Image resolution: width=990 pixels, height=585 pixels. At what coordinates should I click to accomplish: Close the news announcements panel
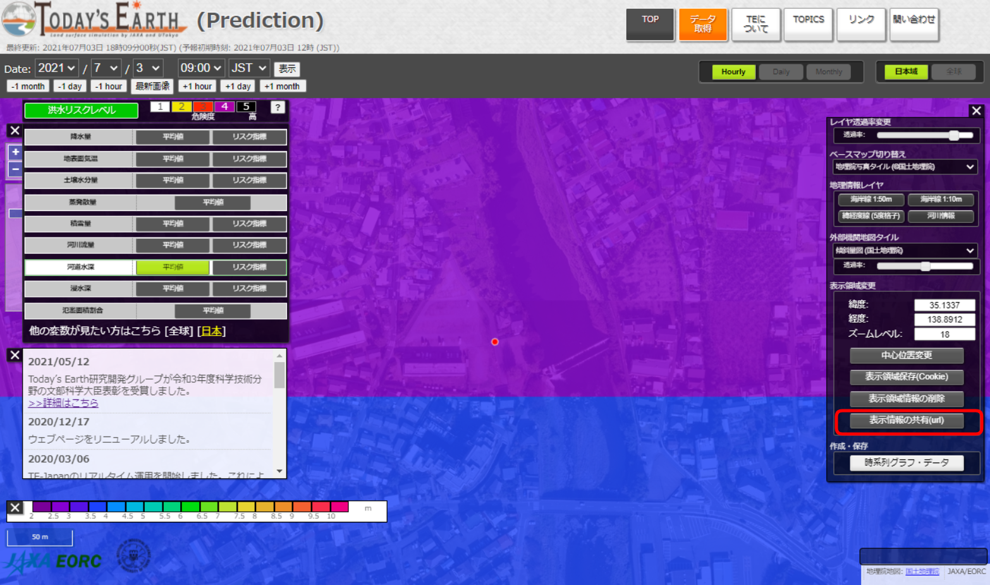click(15, 355)
